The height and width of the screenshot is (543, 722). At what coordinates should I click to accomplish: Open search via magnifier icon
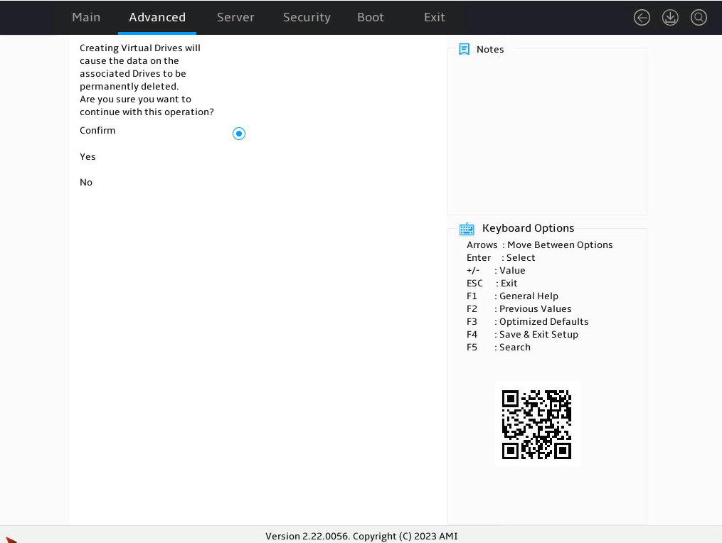699,18
